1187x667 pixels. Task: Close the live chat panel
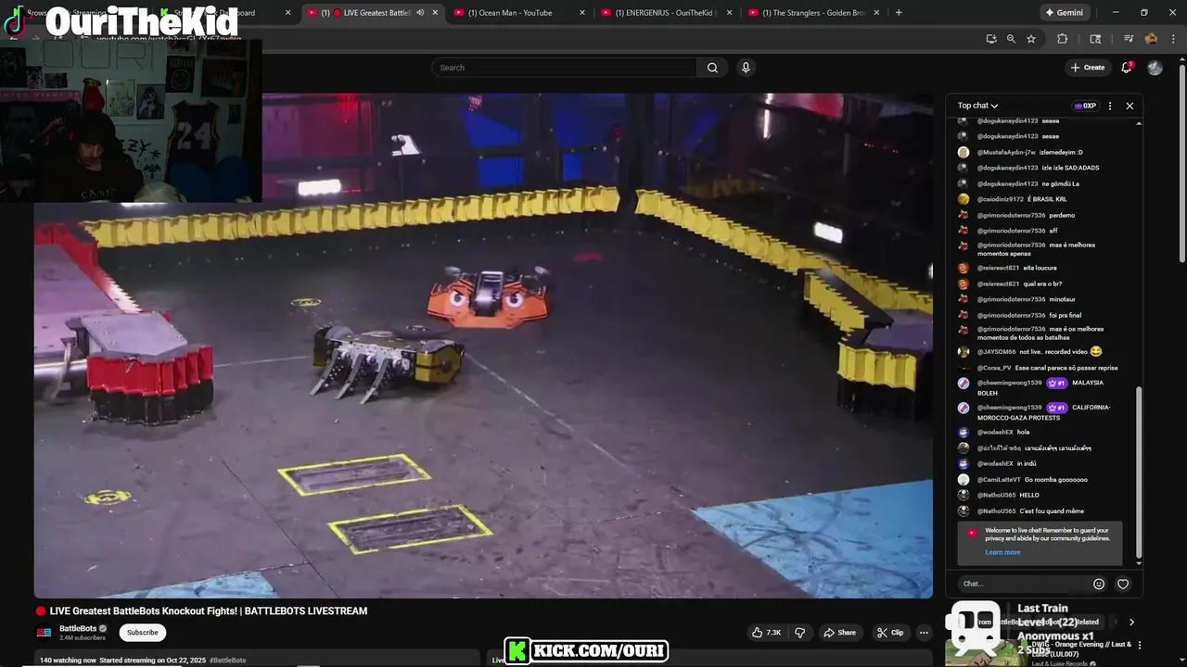coord(1130,106)
